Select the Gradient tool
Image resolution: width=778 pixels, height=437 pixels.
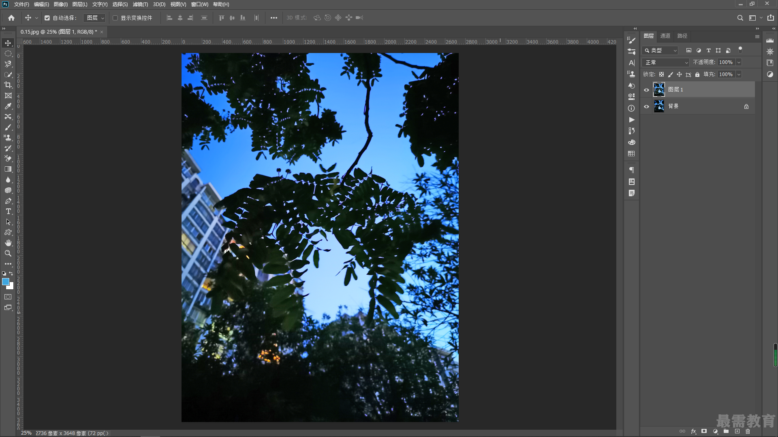(8, 169)
